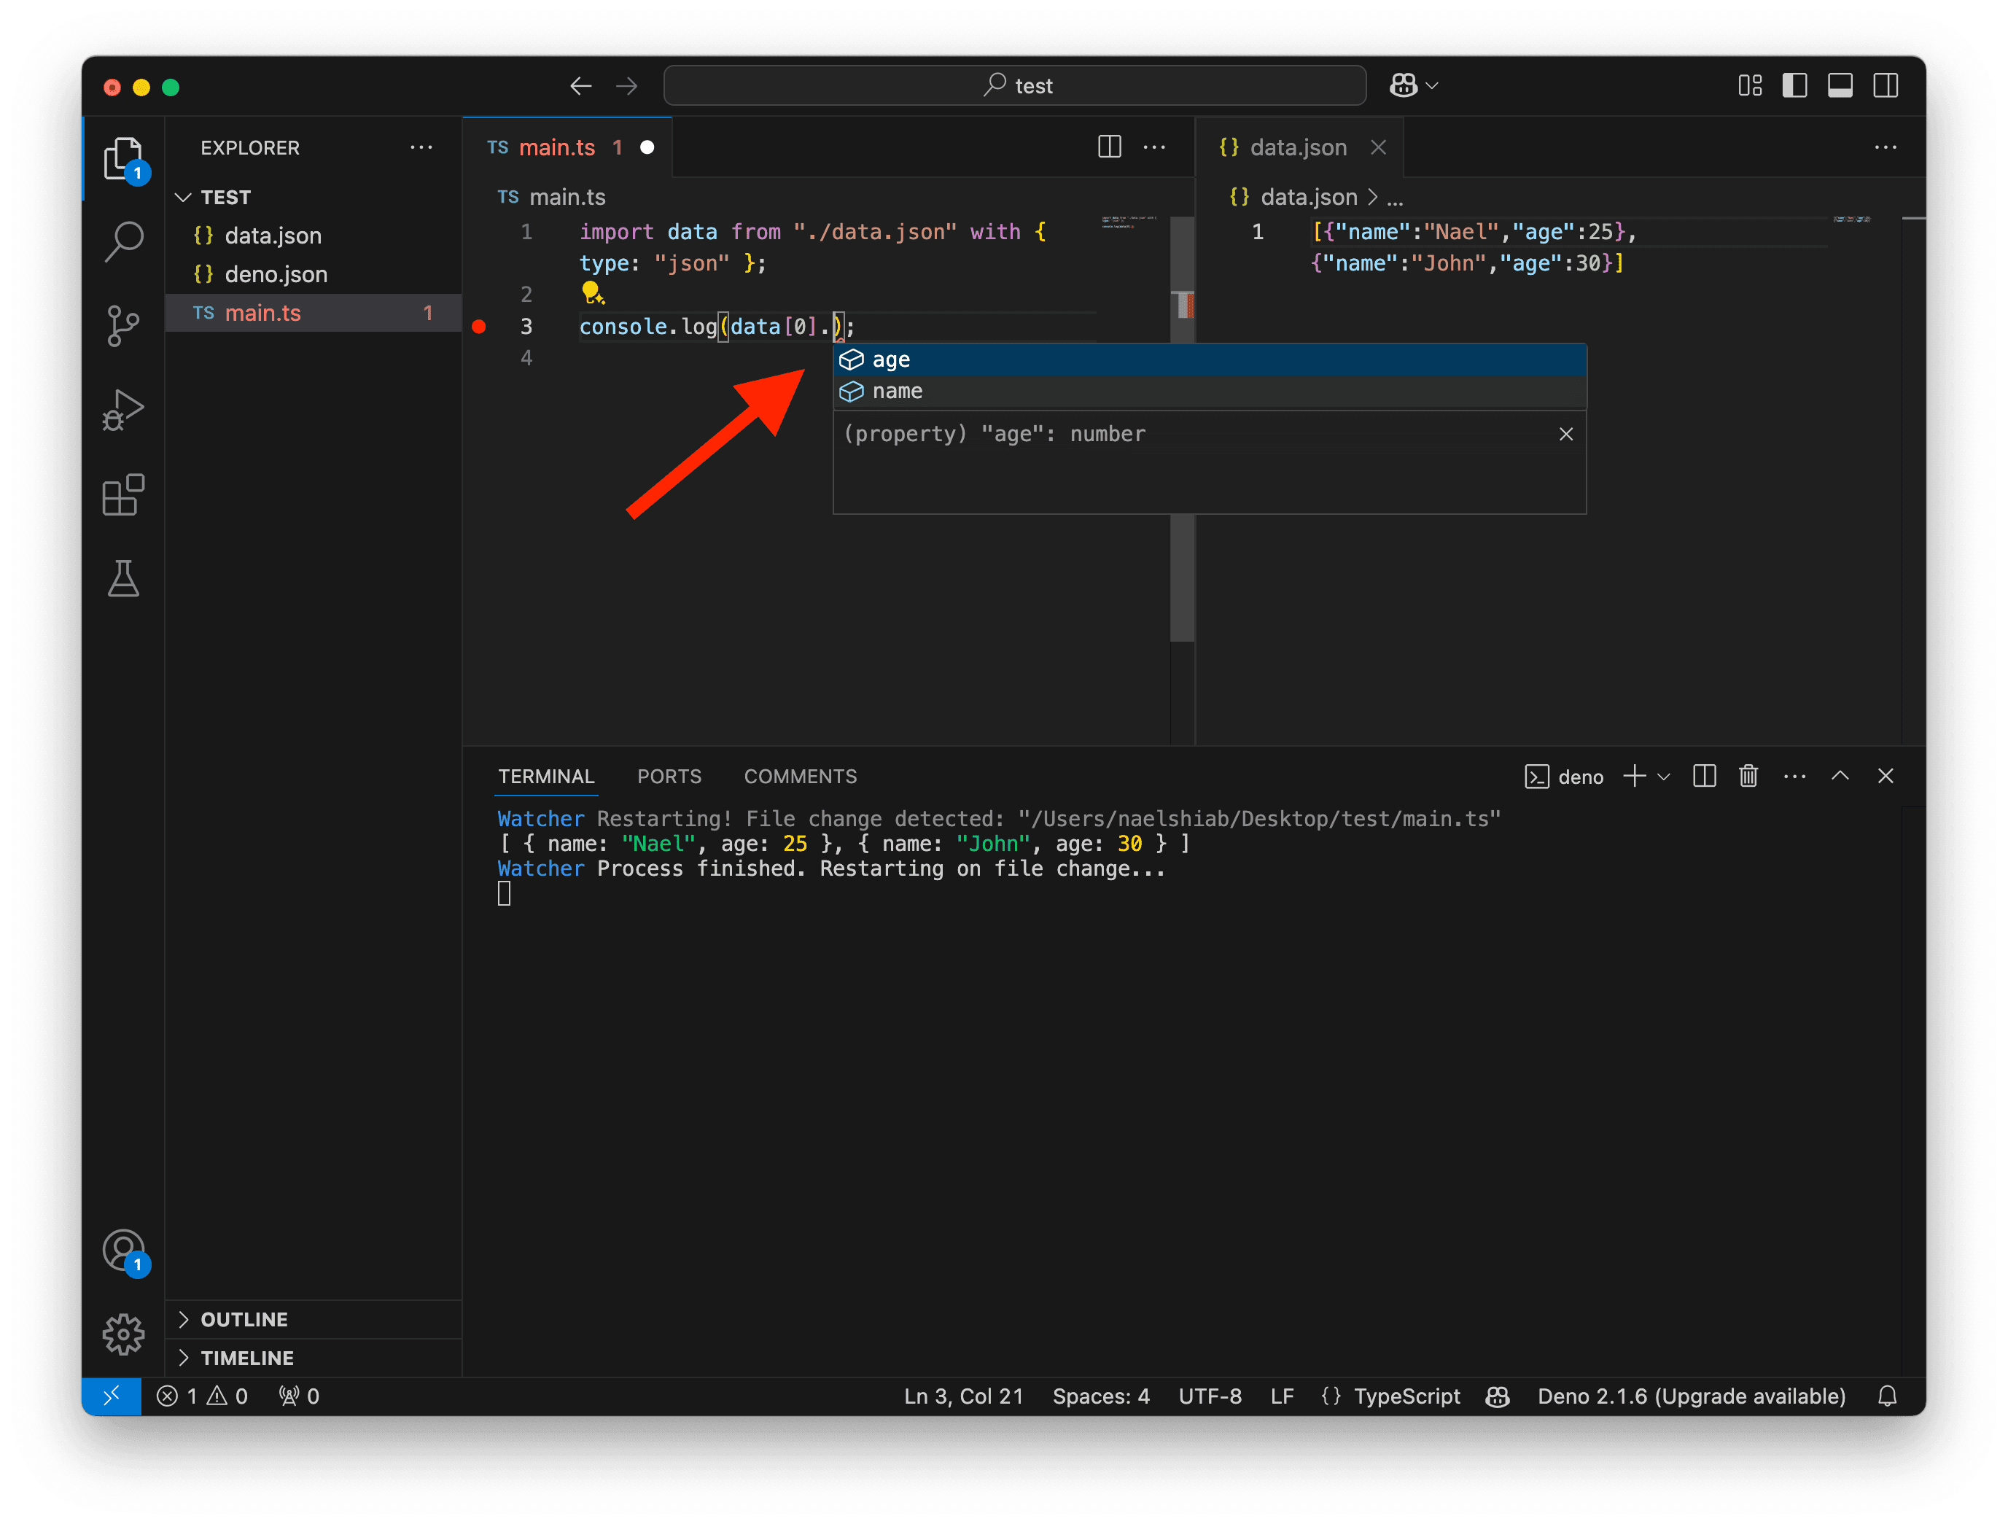Open Source Control view icon
The width and height of the screenshot is (2008, 1524).
point(123,326)
